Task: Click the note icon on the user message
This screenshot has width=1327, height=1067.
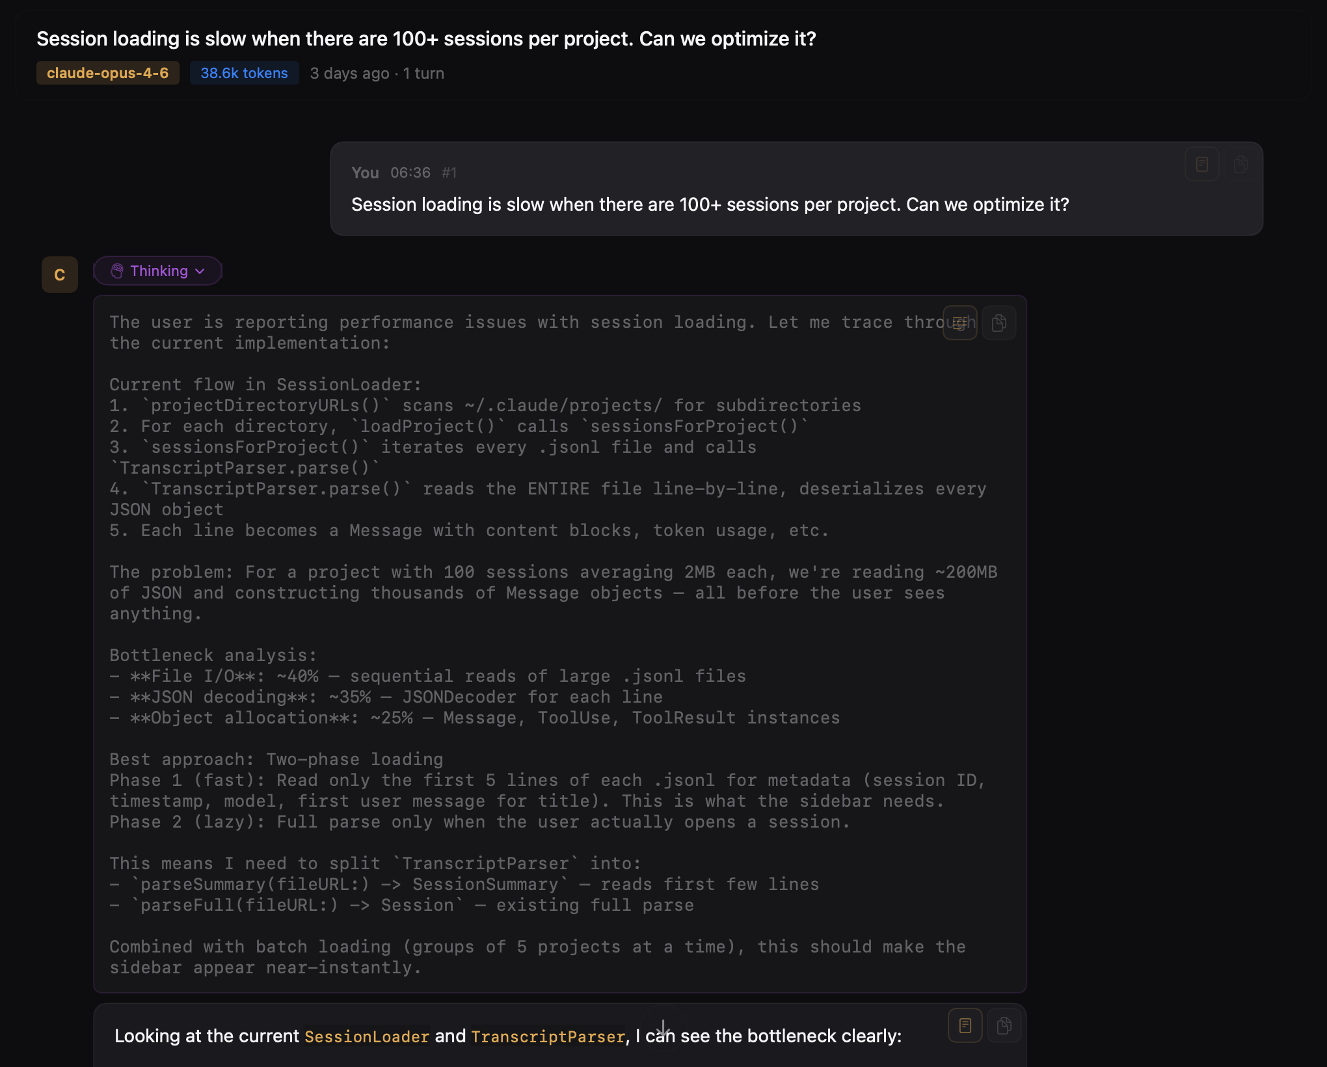Action: (x=1201, y=164)
